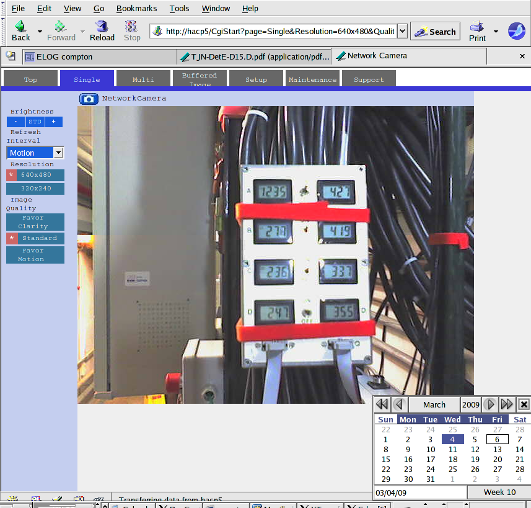Viewport: 531px width, 508px height.
Task: Choose Standard image quality
Action: [x=35, y=238]
